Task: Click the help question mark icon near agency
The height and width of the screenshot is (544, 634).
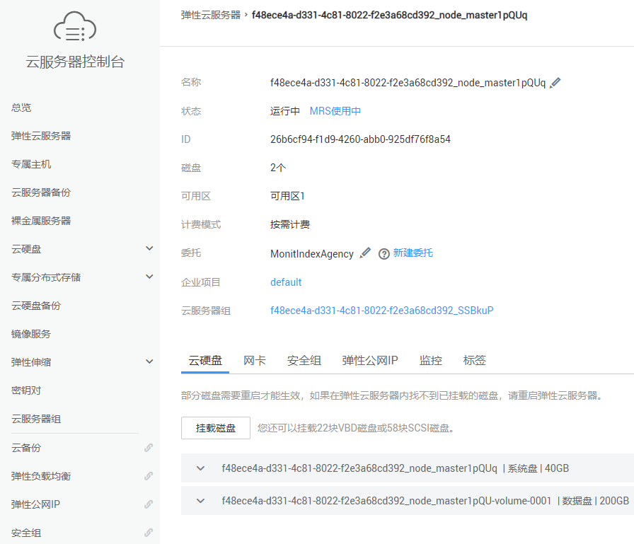Action: [384, 254]
